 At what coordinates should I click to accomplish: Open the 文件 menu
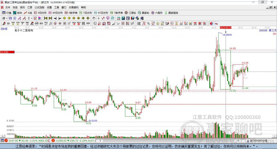click(8, 7)
